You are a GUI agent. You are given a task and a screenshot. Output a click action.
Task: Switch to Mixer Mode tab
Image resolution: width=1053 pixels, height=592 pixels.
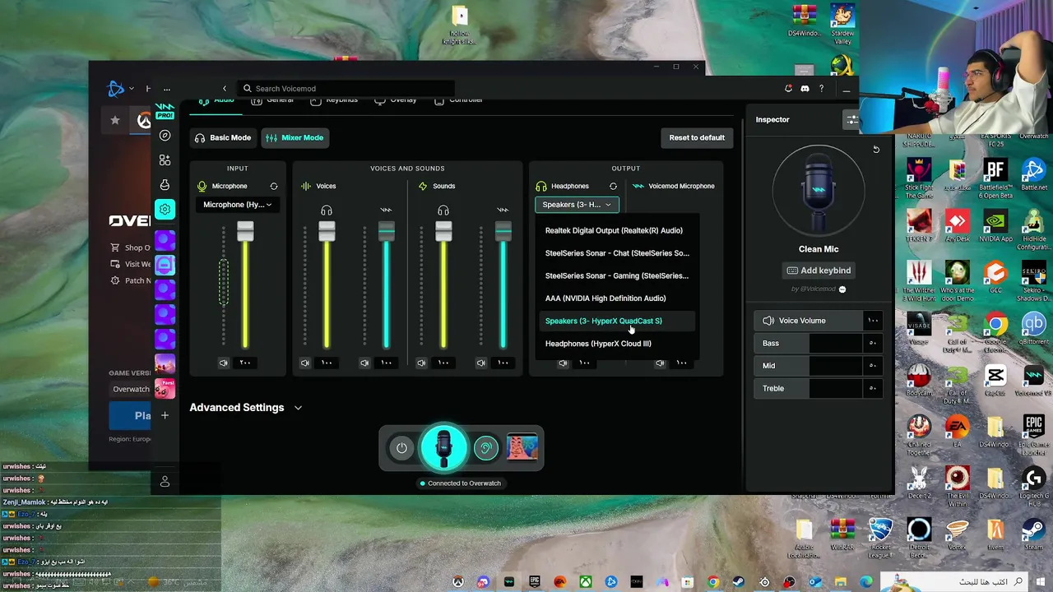295,138
